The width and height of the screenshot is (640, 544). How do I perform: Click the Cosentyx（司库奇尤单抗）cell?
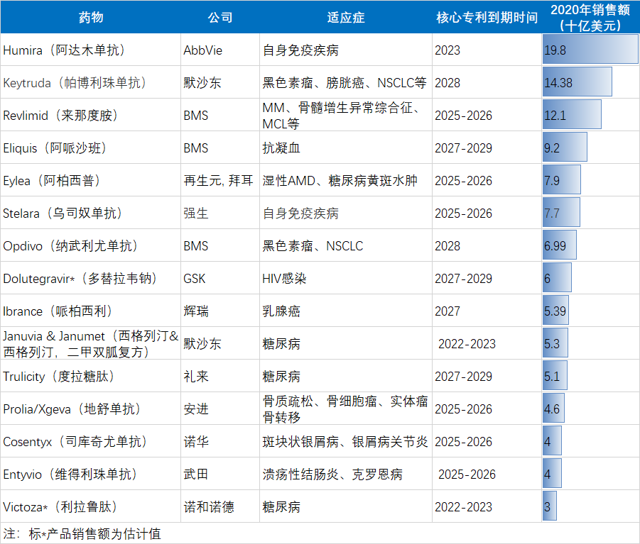[x=91, y=441]
